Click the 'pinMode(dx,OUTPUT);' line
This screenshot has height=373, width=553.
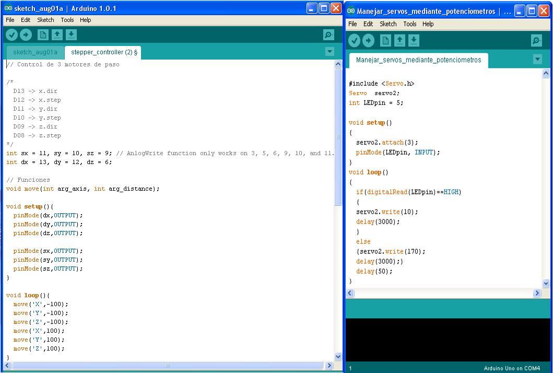48,215
